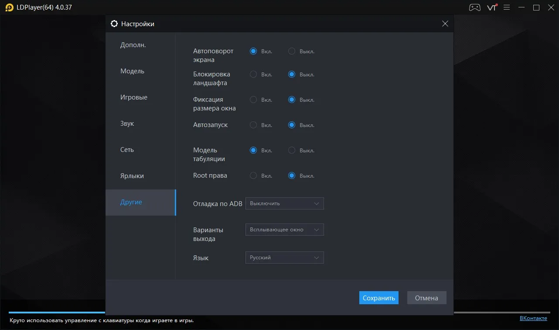The width and height of the screenshot is (559, 330).
Task: Click the Сохранить button
Action: (x=379, y=298)
